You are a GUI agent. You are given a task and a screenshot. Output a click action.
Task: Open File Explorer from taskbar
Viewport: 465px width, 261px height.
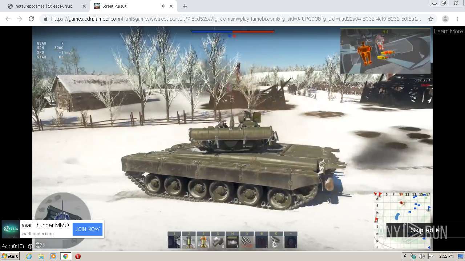pyautogui.click(x=41, y=256)
